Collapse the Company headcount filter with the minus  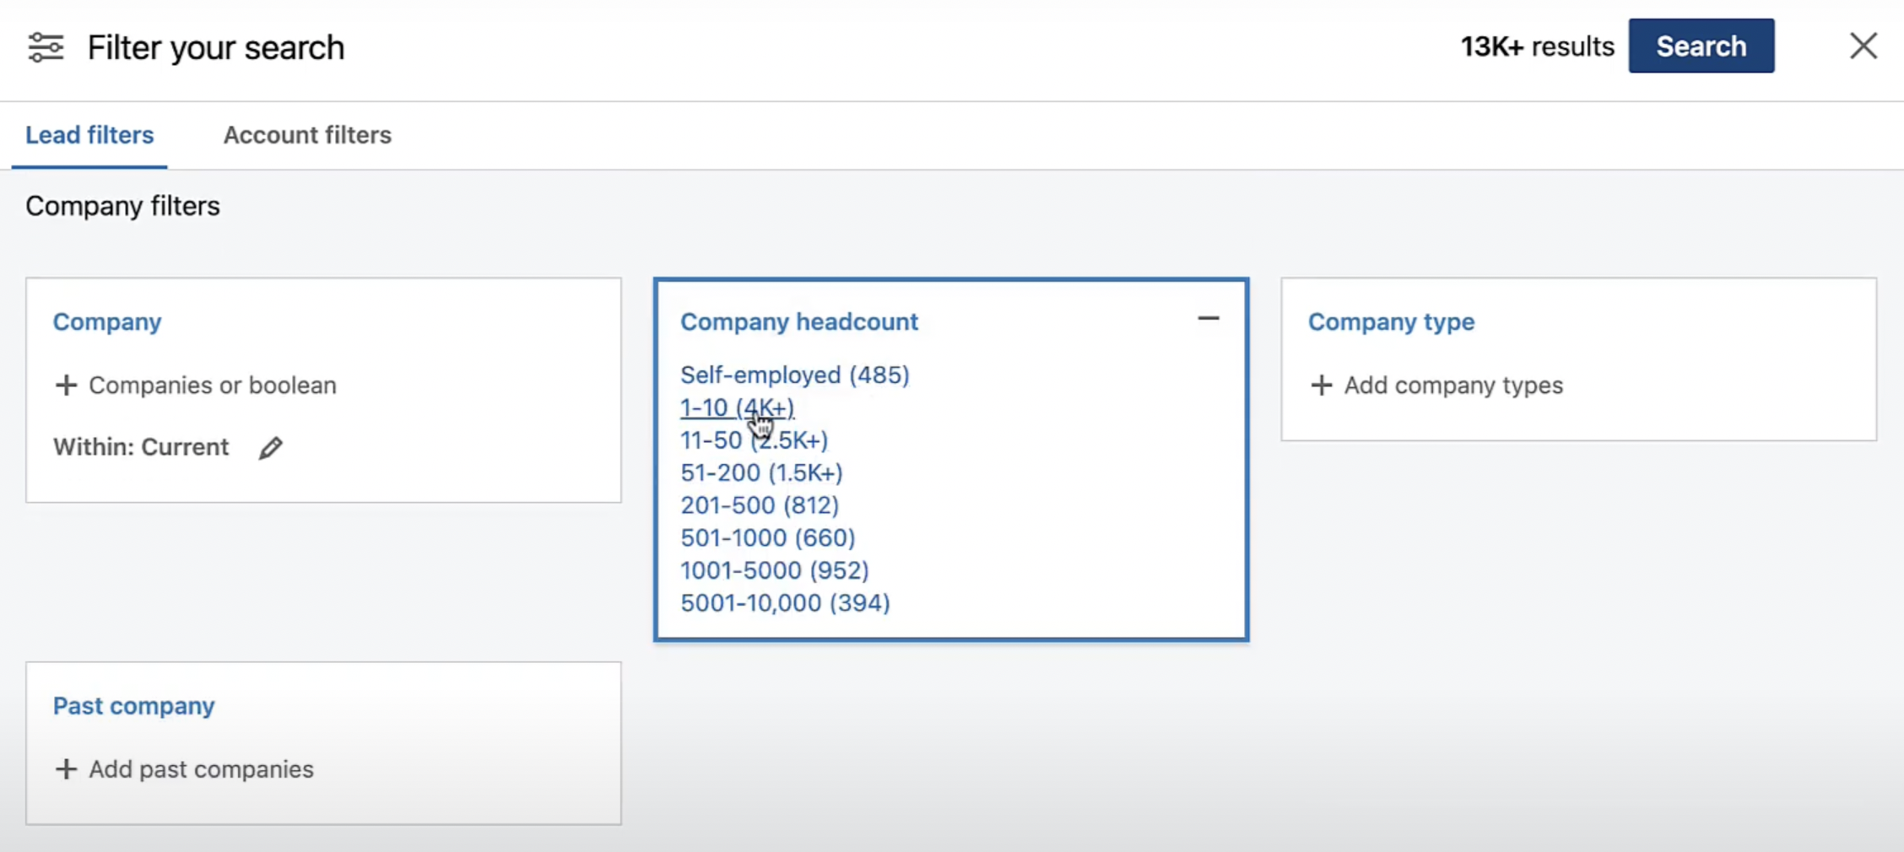1208,319
